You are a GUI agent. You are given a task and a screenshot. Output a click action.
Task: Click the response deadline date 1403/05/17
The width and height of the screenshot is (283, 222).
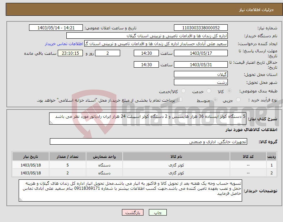[201, 53]
